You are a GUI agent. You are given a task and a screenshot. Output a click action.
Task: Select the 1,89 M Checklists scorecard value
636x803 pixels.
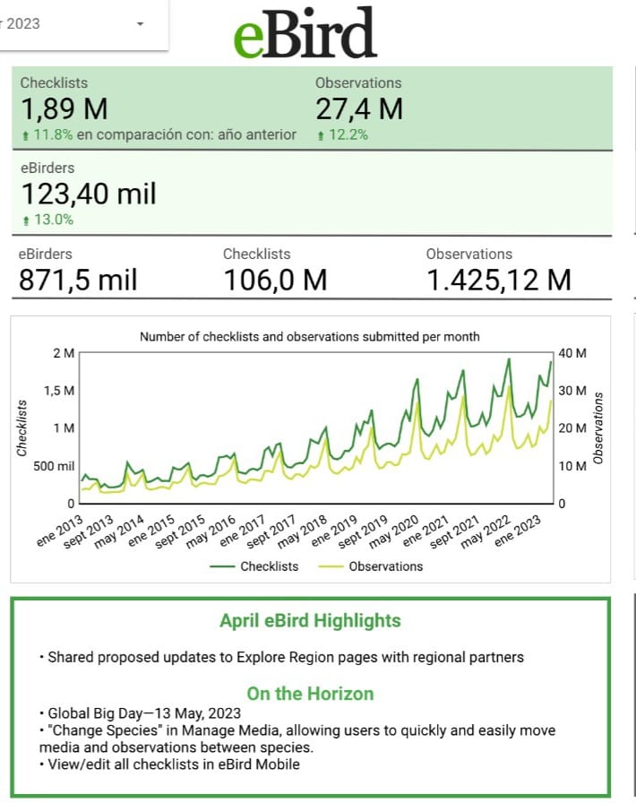pyautogui.click(x=64, y=109)
